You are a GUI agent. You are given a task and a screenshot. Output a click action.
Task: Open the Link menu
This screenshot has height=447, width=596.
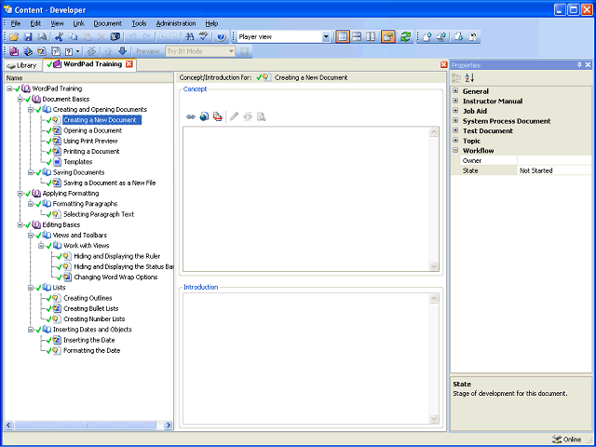(78, 23)
